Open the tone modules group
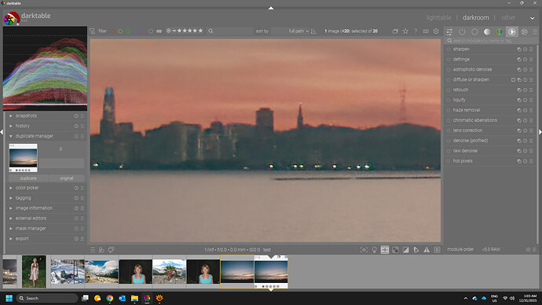542x305 pixels. (487, 31)
